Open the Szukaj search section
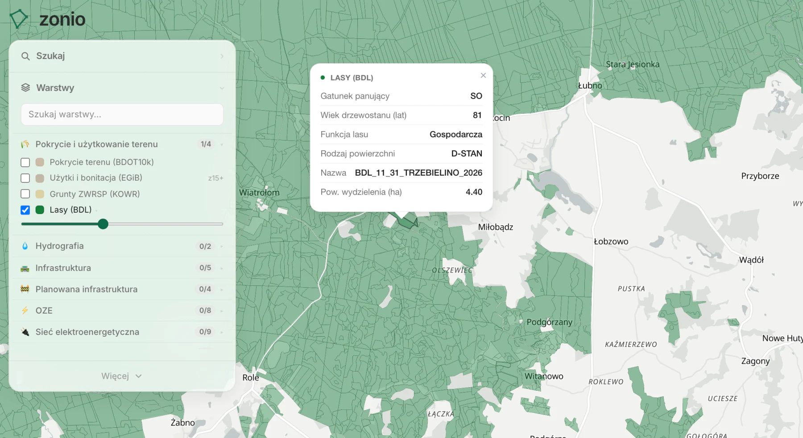This screenshot has width=803, height=438. pyautogui.click(x=122, y=56)
